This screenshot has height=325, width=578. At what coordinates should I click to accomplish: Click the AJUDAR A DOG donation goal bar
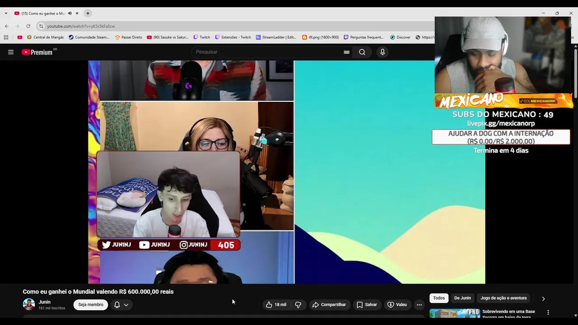(501, 137)
